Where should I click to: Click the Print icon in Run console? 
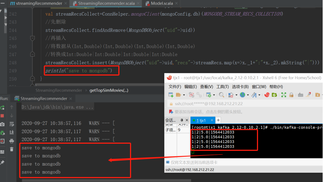[x=12, y=141]
